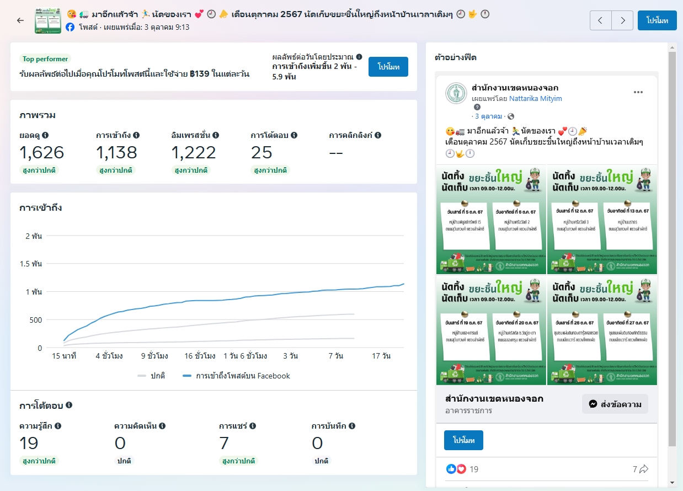The height and width of the screenshot is (491, 683).
Task: Click โปรโมท button in top right header
Action: click(657, 20)
